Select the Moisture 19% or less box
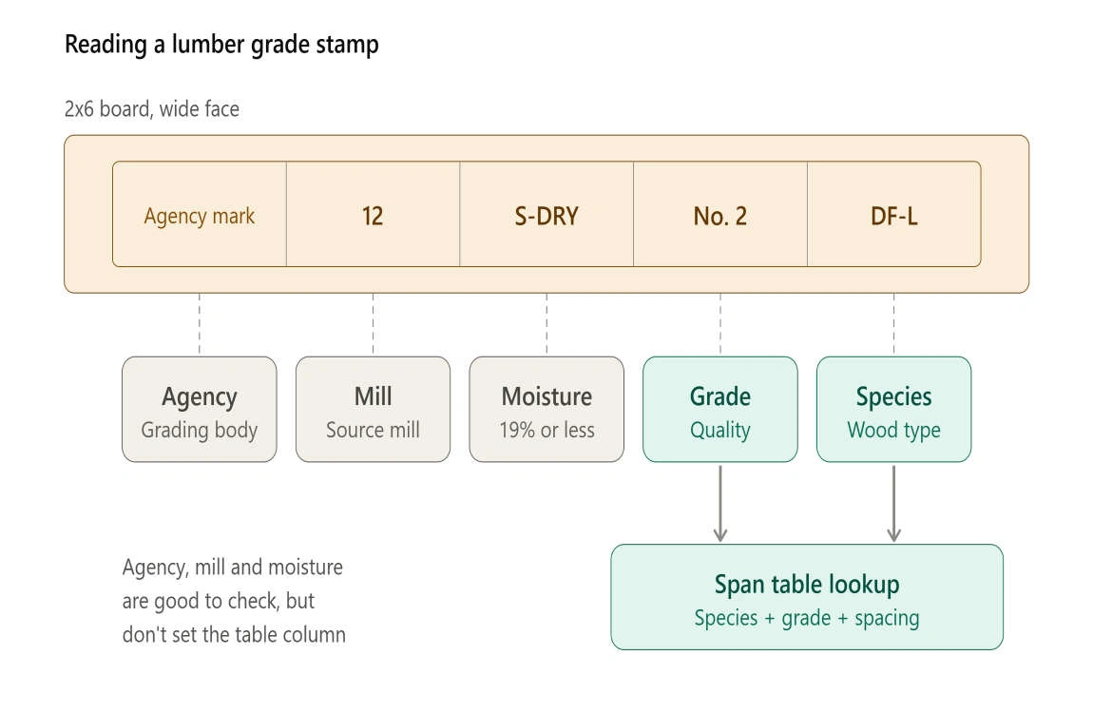 (x=546, y=410)
